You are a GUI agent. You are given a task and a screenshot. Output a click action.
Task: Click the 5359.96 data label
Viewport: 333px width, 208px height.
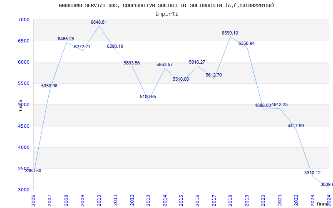click(x=49, y=86)
